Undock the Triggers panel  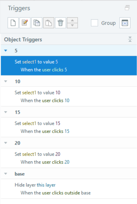127,8
